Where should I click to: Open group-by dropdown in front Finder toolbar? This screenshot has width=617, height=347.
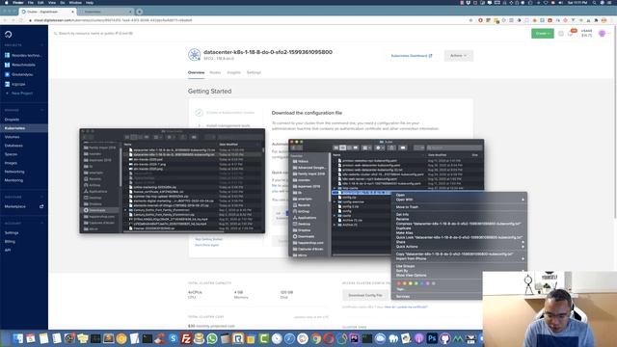click(x=366, y=147)
